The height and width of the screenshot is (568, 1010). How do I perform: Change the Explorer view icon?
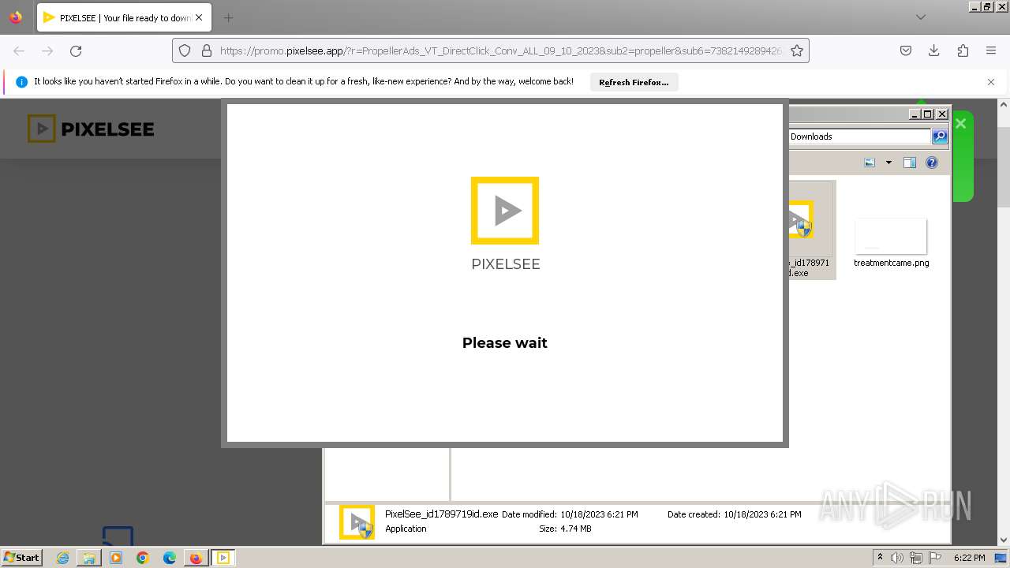pos(870,163)
